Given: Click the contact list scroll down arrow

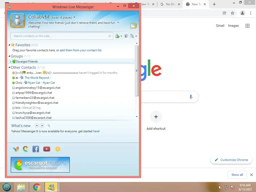Looking at the screenshot, I should click(137, 116).
